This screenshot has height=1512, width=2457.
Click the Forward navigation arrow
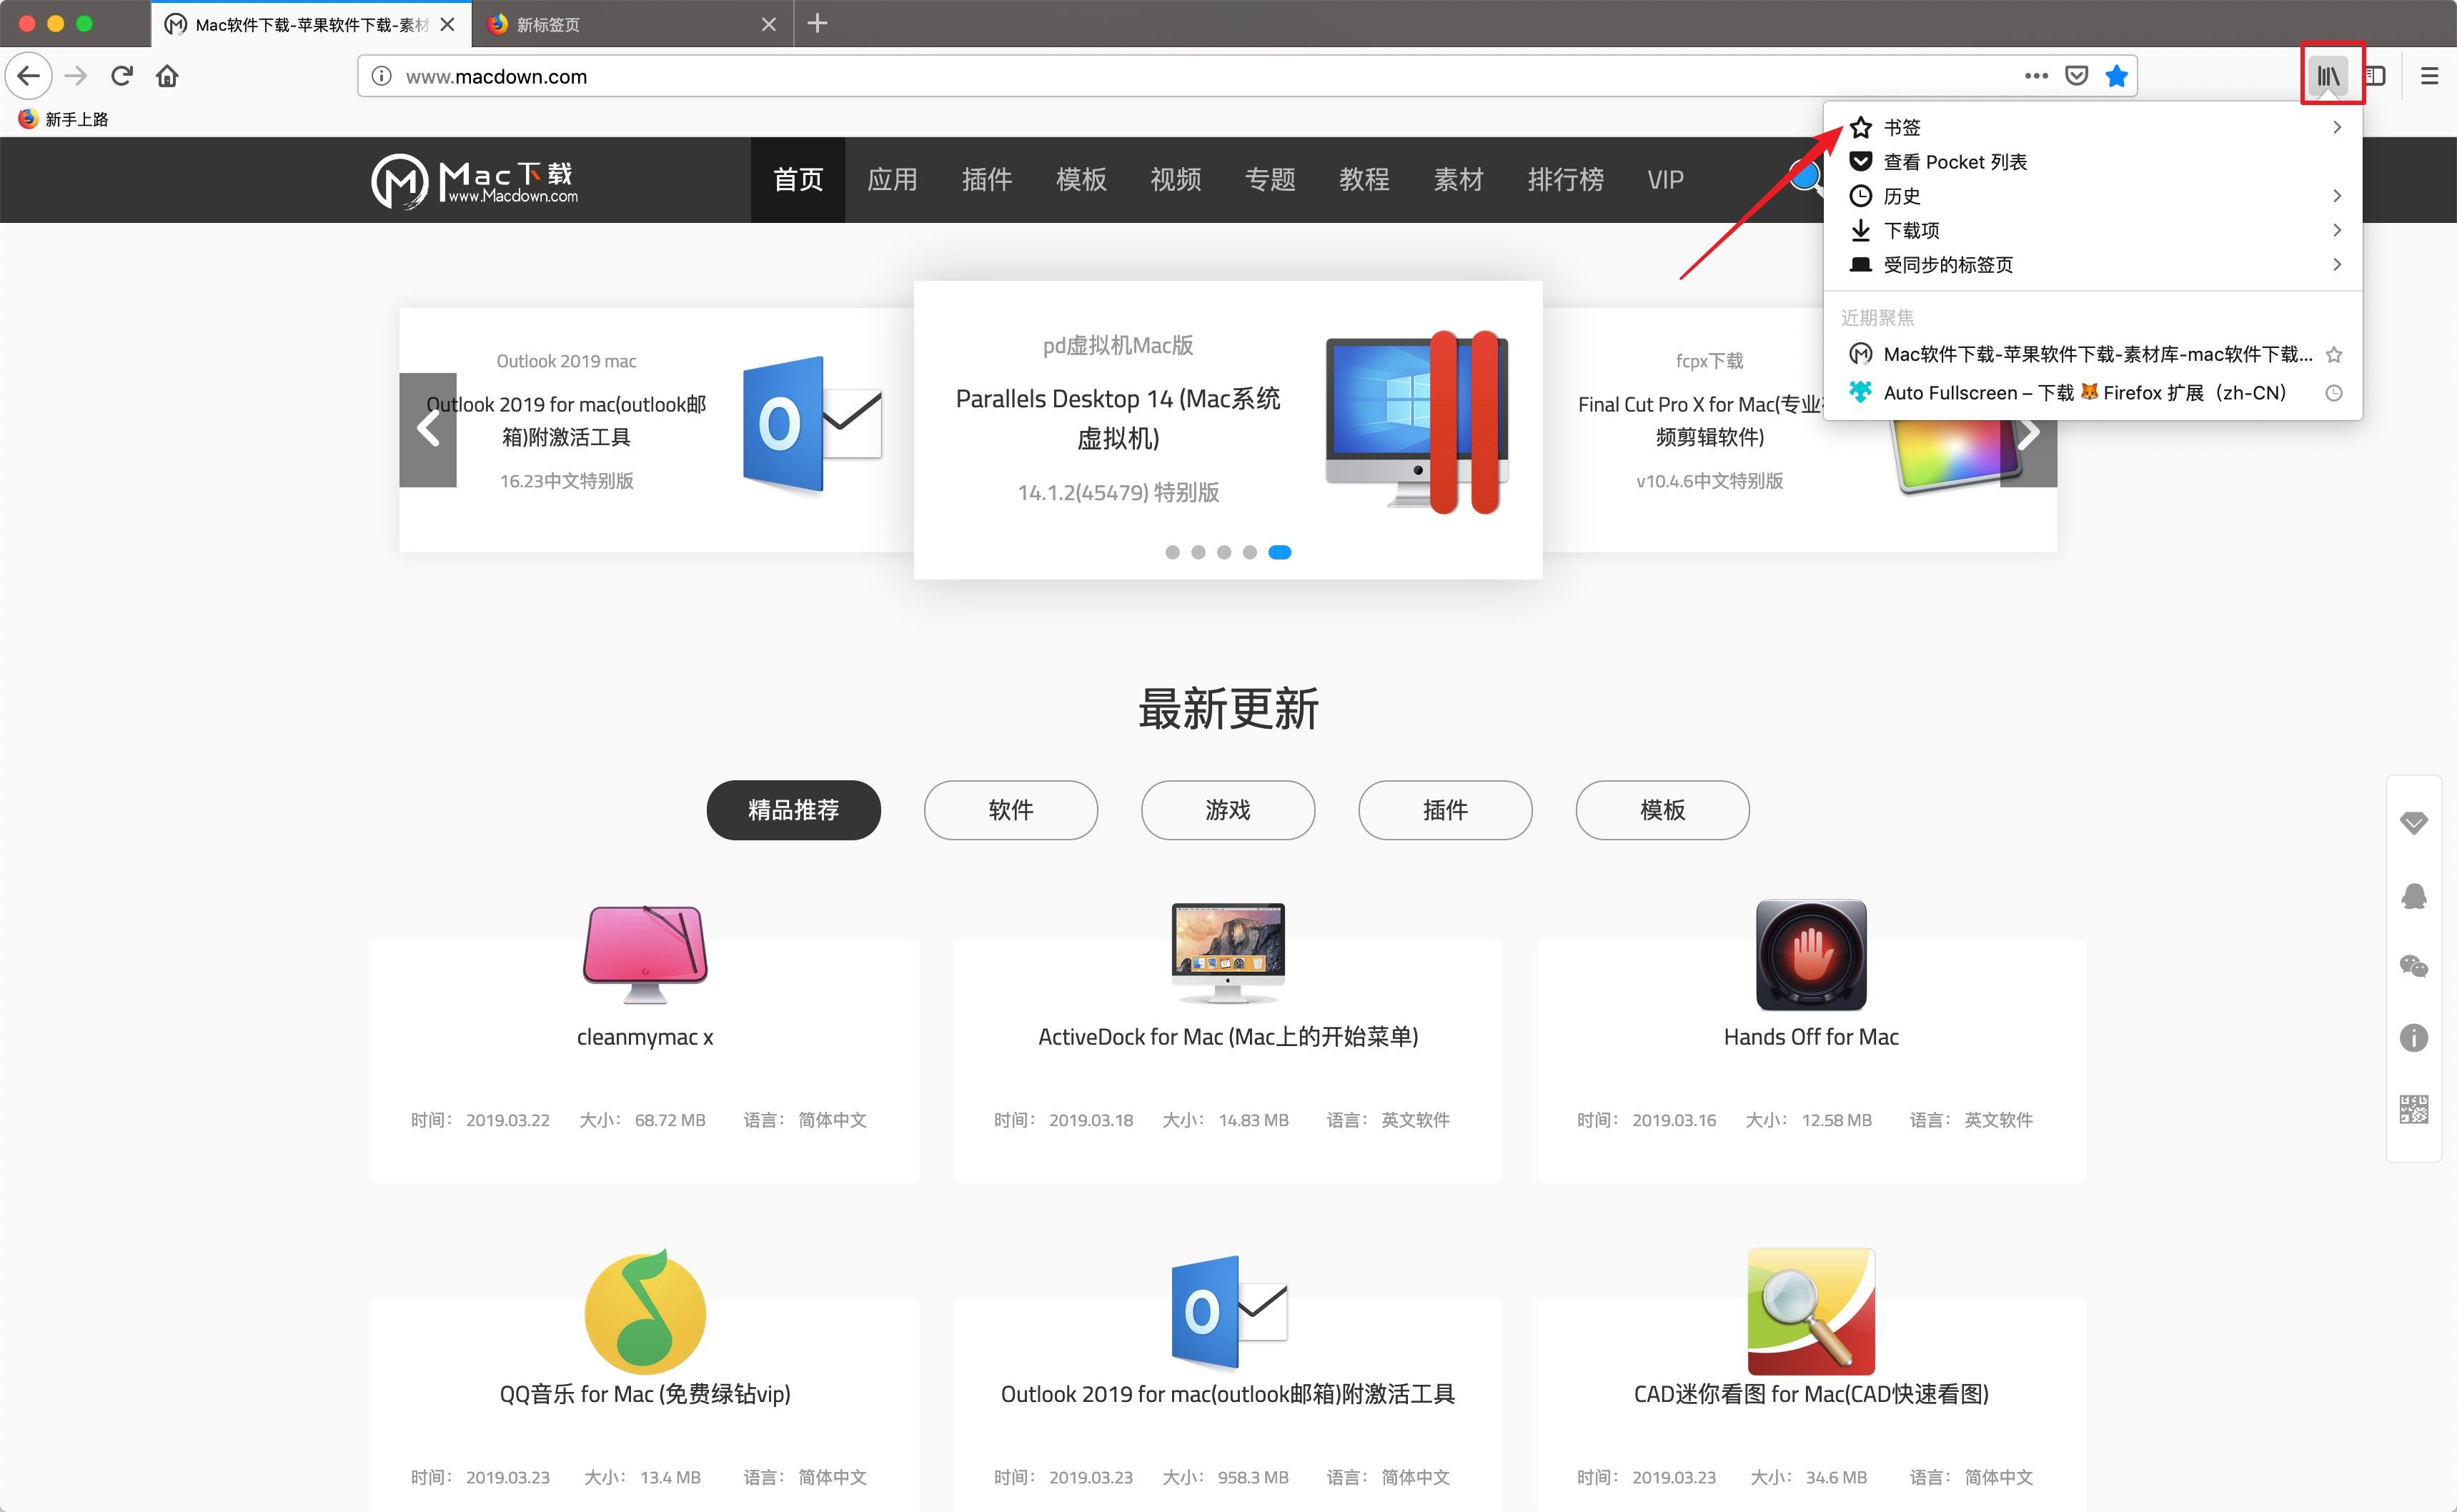point(76,76)
